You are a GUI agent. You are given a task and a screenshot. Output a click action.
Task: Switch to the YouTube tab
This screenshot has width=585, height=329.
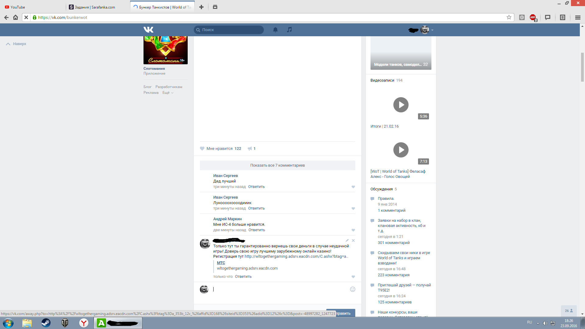pos(33,7)
